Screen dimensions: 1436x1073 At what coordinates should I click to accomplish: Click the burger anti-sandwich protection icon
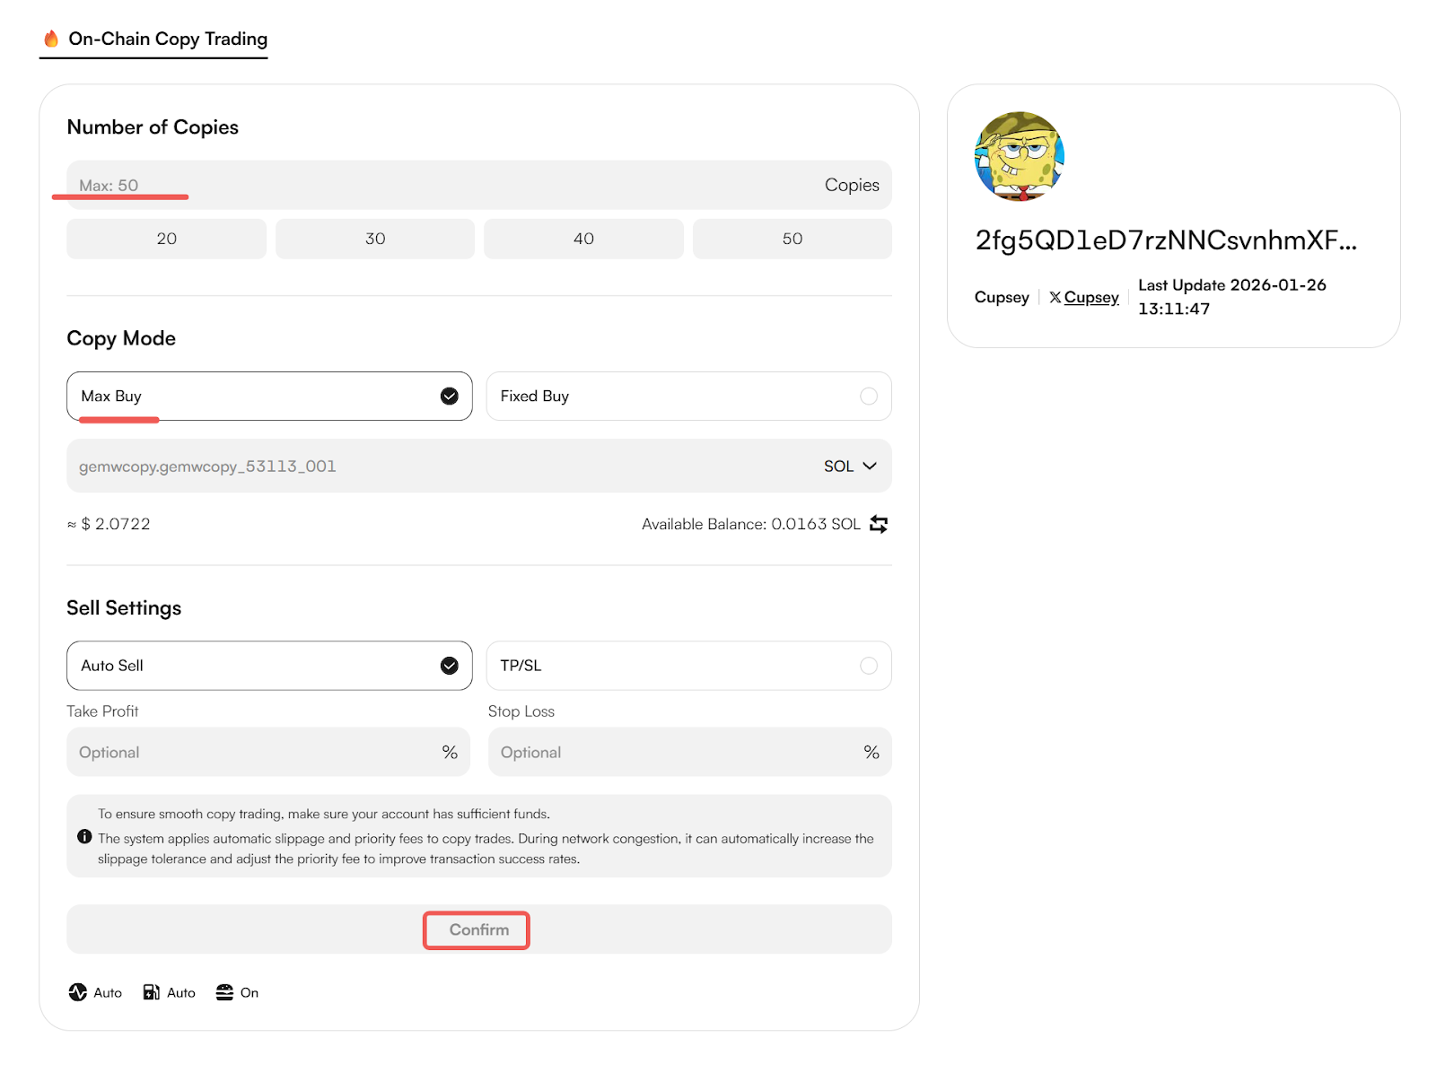224,992
